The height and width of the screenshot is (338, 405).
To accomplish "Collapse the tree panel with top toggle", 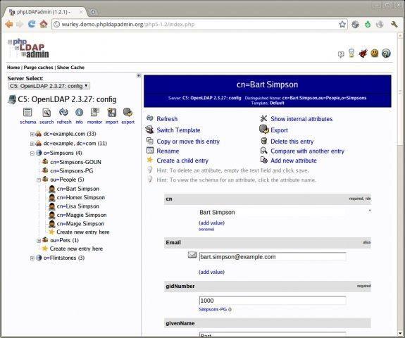I will point(139,75).
